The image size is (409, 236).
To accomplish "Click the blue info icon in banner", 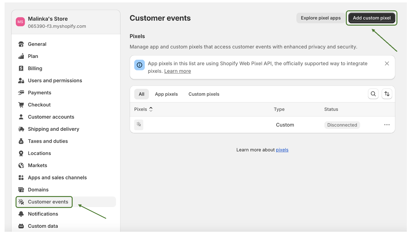I will 139,65.
